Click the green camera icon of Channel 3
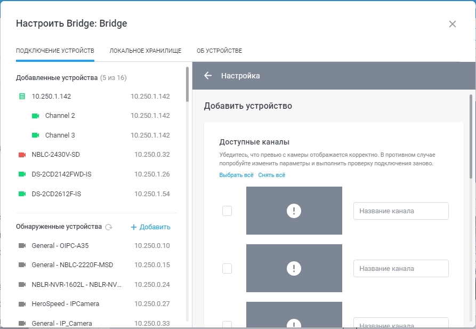This screenshot has width=476, height=329. [x=36, y=135]
